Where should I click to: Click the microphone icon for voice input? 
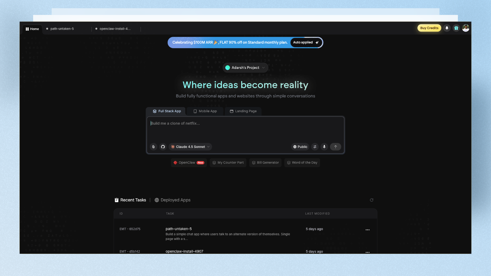click(324, 146)
